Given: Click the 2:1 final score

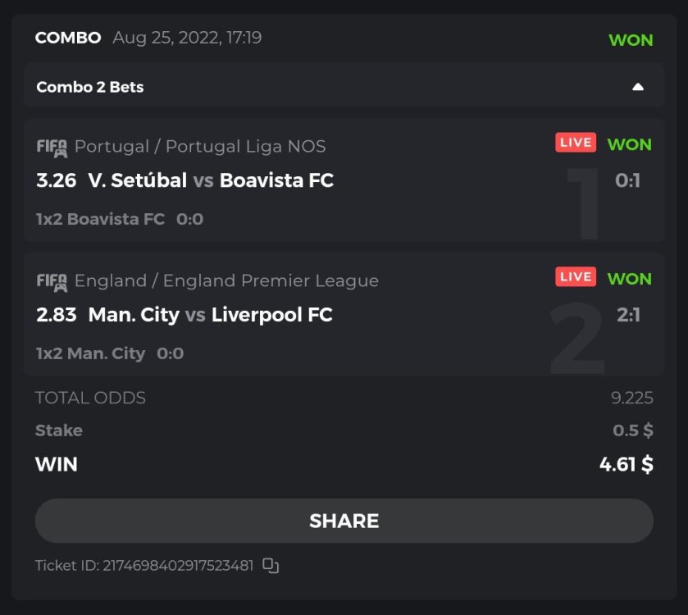Looking at the screenshot, I should tap(628, 315).
